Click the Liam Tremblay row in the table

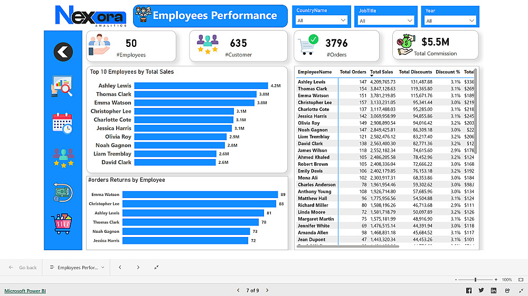point(385,137)
